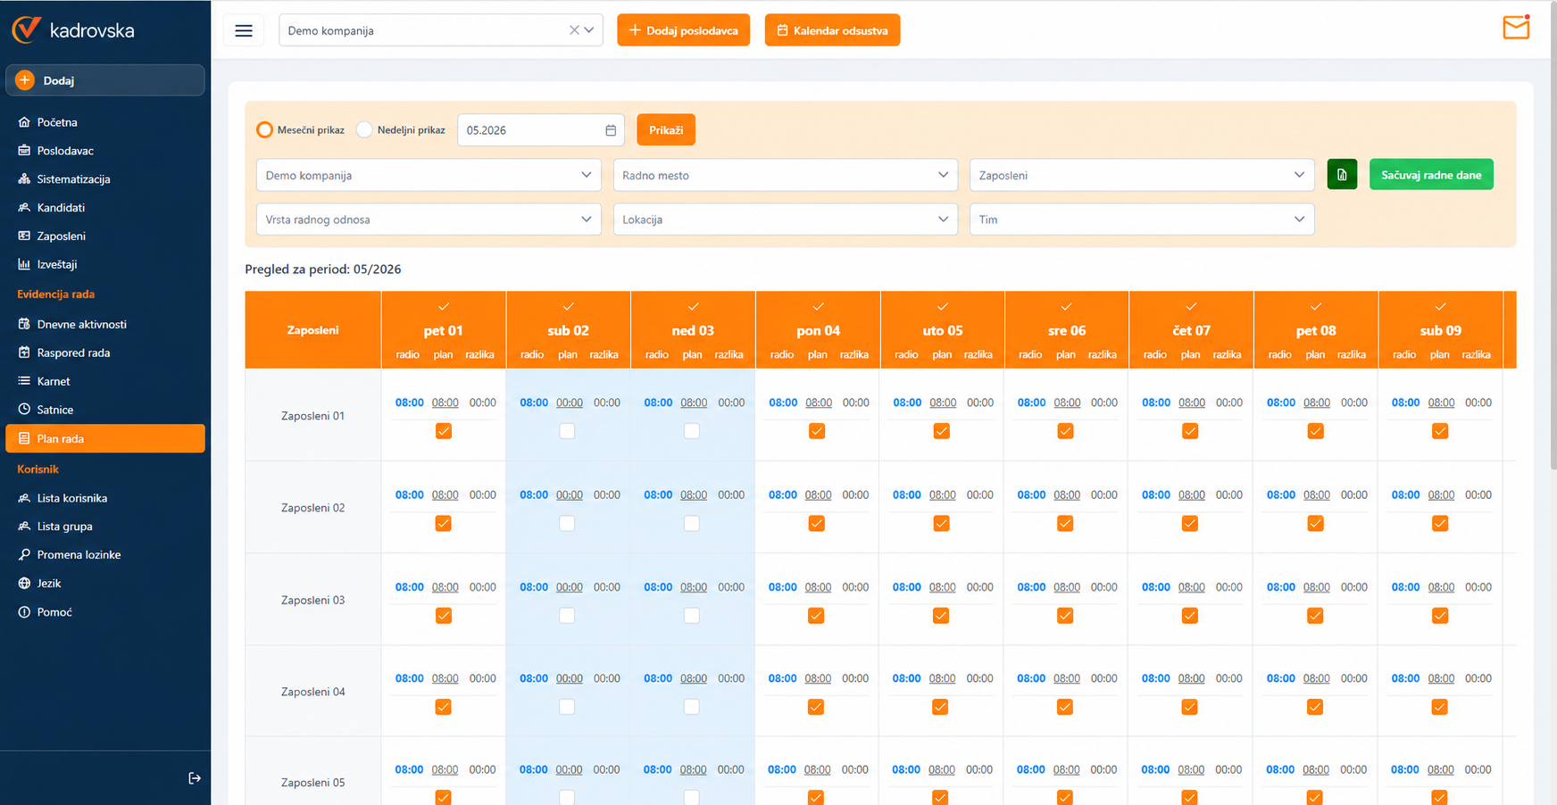Click the Prikaži button
The height and width of the screenshot is (805, 1557).
click(x=666, y=130)
